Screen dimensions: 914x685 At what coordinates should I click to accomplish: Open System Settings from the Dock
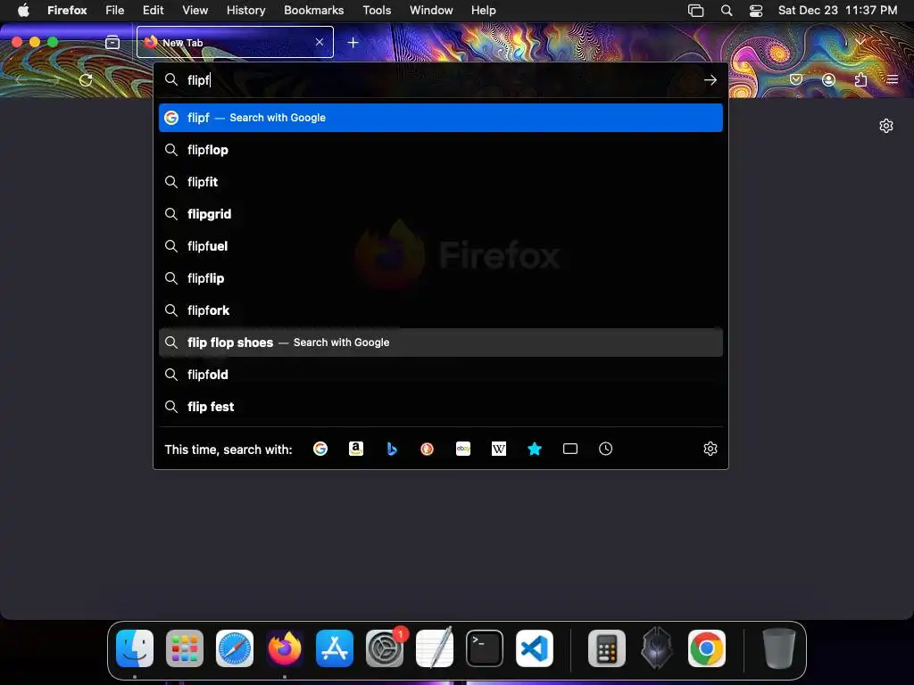pos(385,648)
